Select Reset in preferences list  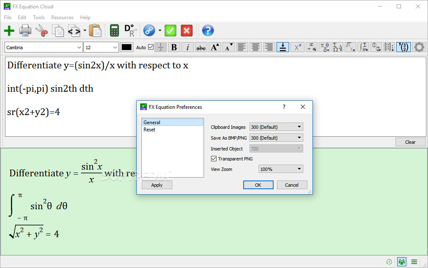(x=173, y=130)
